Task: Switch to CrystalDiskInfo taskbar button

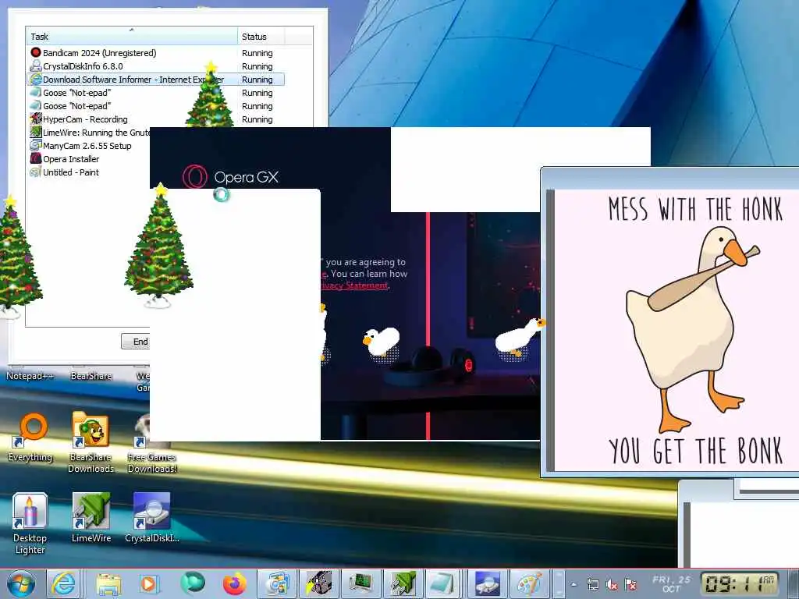Action: pyautogui.click(x=487, y=583)
